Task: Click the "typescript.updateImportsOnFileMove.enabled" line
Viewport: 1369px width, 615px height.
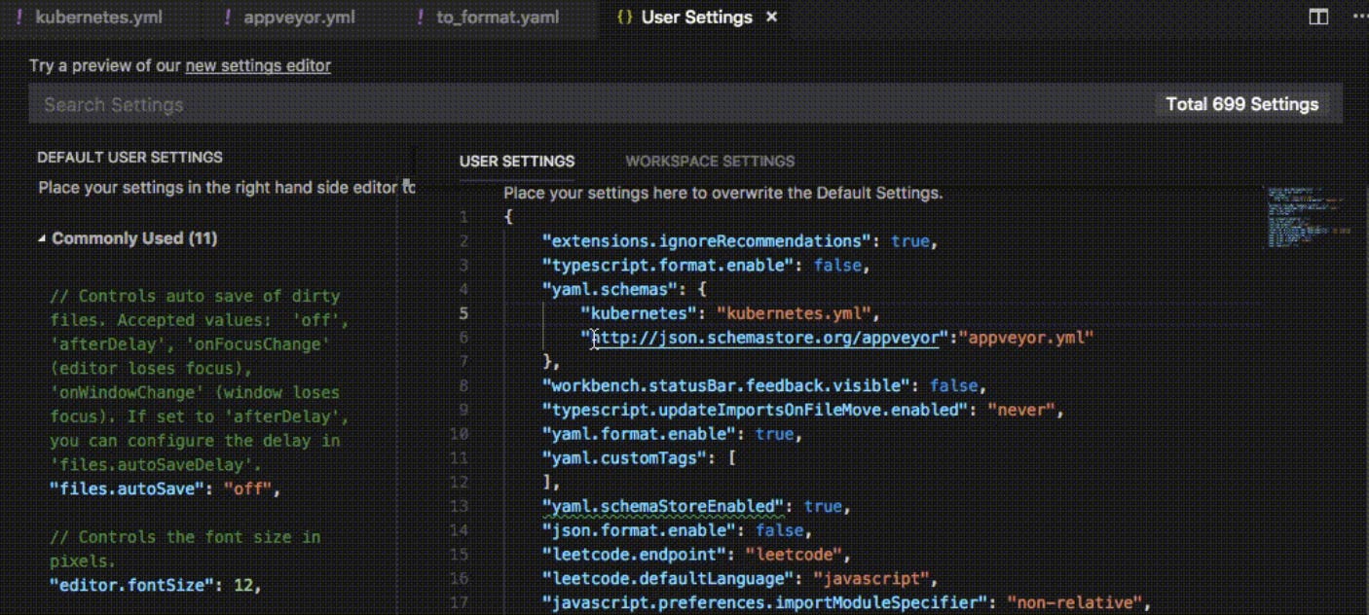Action: [803, 410]
